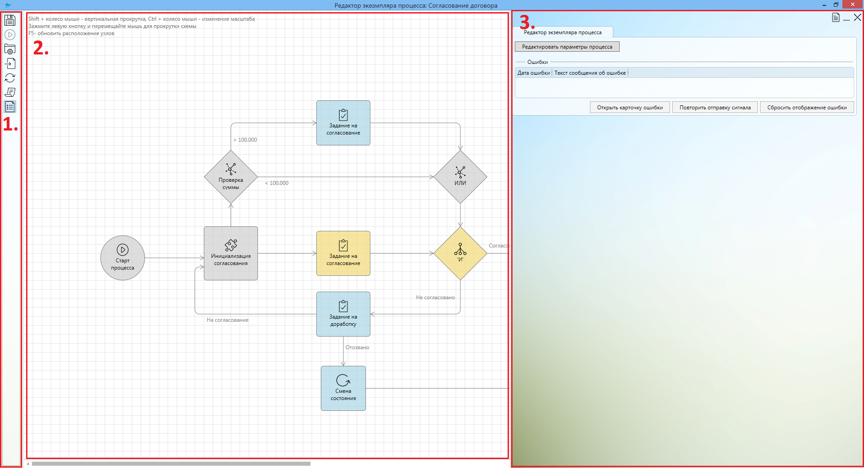Click 'Сбросить отображение ошибки' button
Screen dimensions: 864x468
click(806, 108)
